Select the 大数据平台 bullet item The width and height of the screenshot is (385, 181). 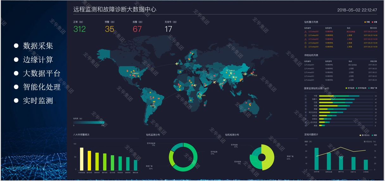coord(41,74)
